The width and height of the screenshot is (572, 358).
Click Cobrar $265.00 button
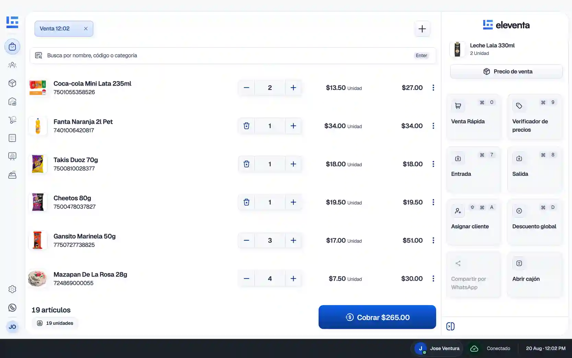tap(377, 317)
